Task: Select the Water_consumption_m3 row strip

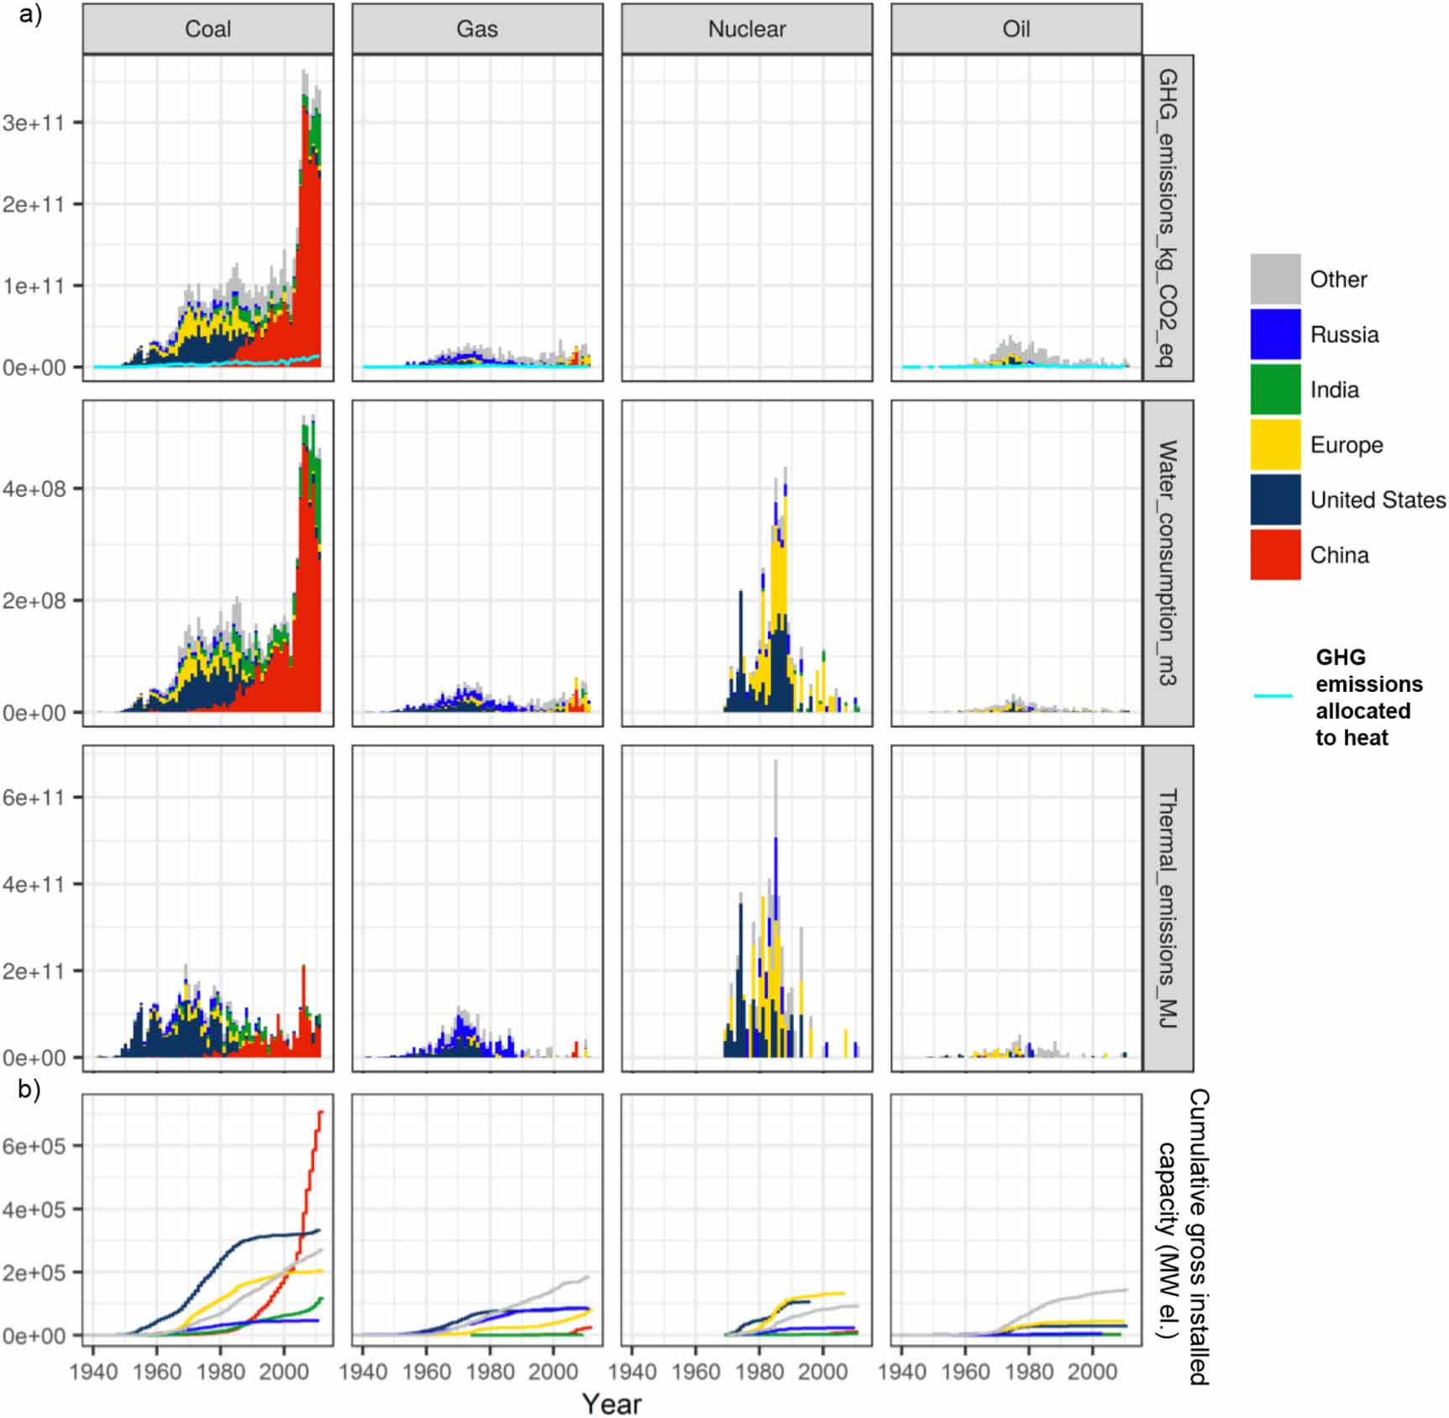Action: [1168, 562]
